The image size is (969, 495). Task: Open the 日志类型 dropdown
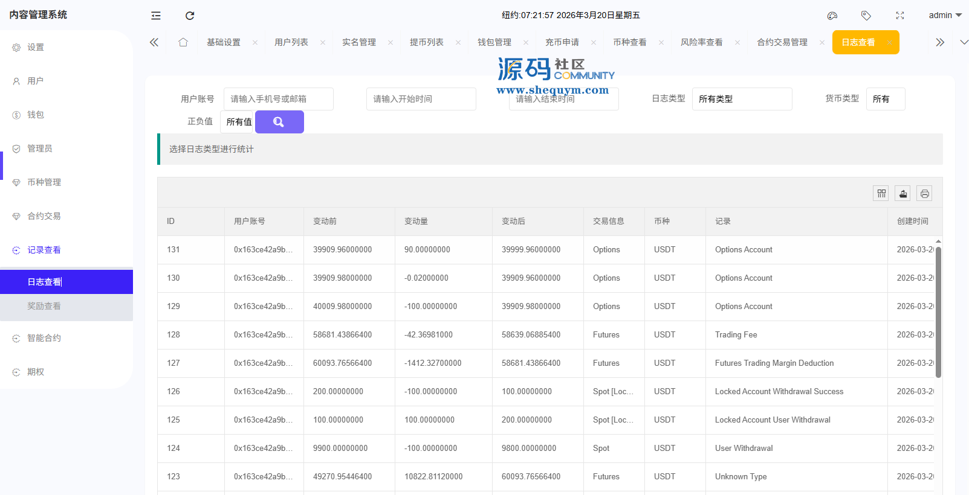[742, 99]
